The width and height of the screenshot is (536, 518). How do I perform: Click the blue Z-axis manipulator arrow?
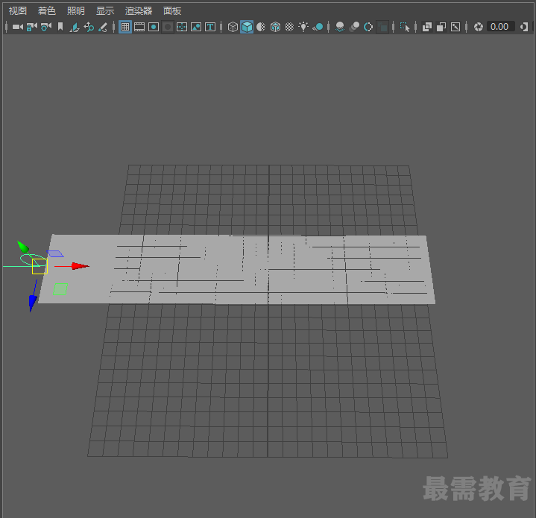pos(33,303)
